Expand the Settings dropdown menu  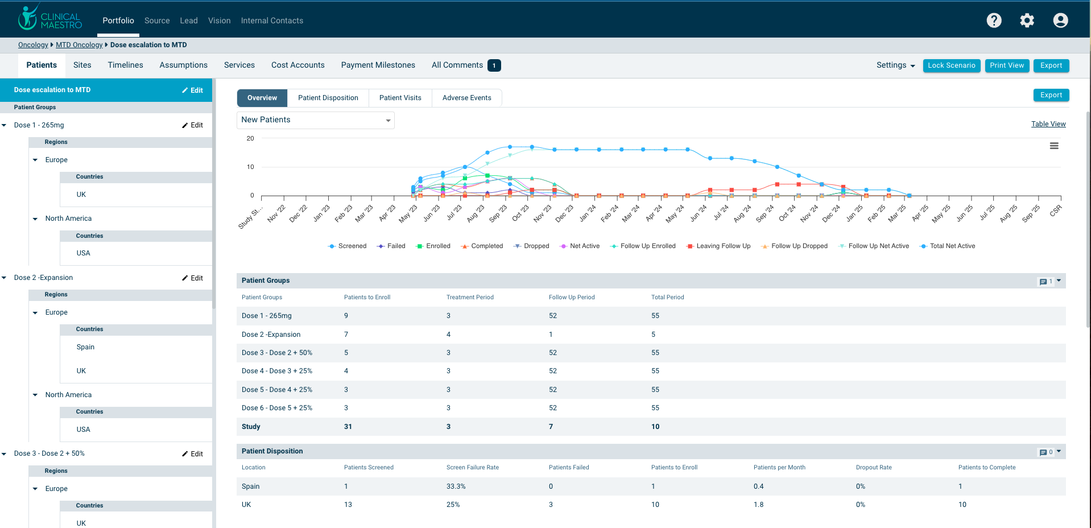895,65
